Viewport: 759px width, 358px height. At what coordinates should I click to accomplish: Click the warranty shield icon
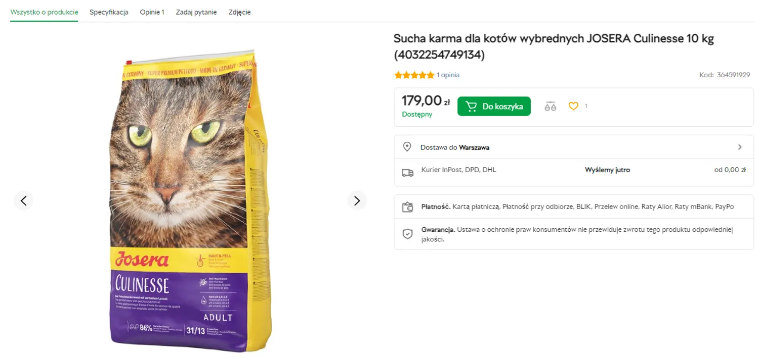click(x=407, y=234)
